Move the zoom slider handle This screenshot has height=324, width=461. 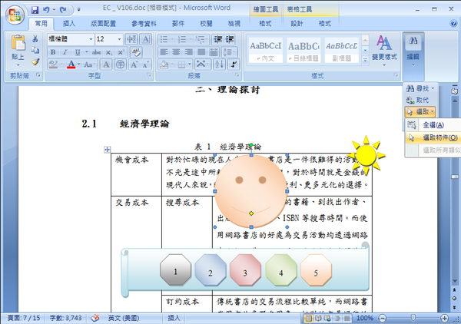tap(413, 318)
